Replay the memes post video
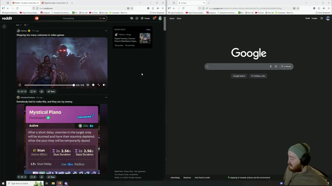Screen dimensions: 332x186 20,85
